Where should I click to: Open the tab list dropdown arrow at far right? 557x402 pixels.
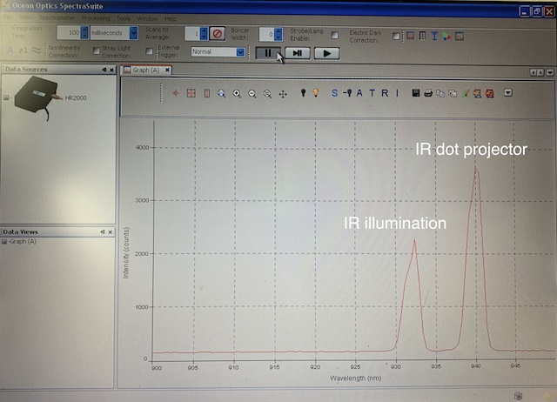pyautogui.click(x=550, y=72)
